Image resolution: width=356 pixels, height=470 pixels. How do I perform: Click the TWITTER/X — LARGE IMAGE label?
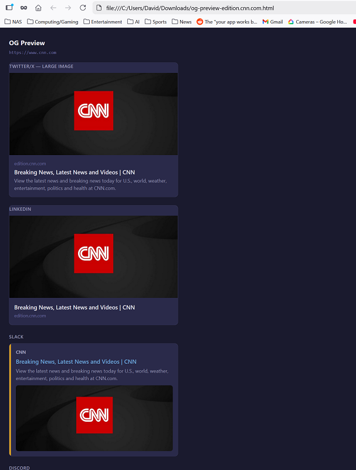pyautogui.click(x=41, y=66)
